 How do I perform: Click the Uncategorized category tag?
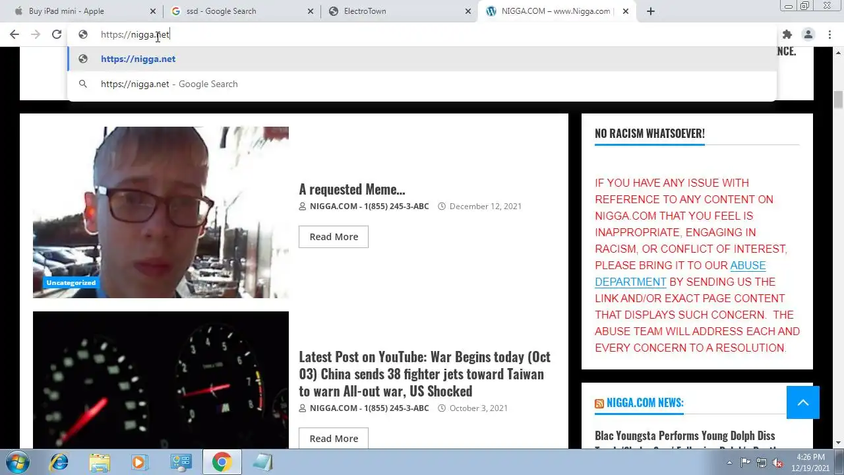click(x=71, y=282)
